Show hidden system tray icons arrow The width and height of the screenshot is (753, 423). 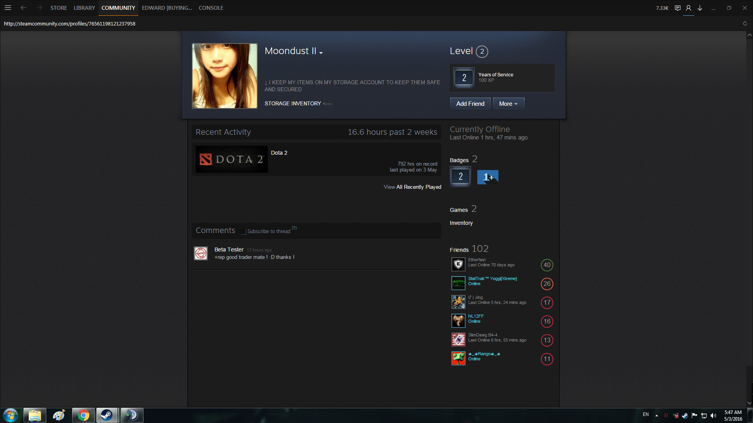pos(657,416)
